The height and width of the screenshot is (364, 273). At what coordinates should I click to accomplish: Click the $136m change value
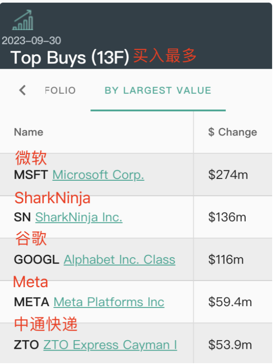(x=227, y=217)
